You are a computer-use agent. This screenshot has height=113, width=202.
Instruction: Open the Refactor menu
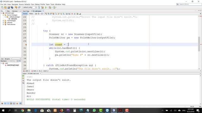point(27,4)
